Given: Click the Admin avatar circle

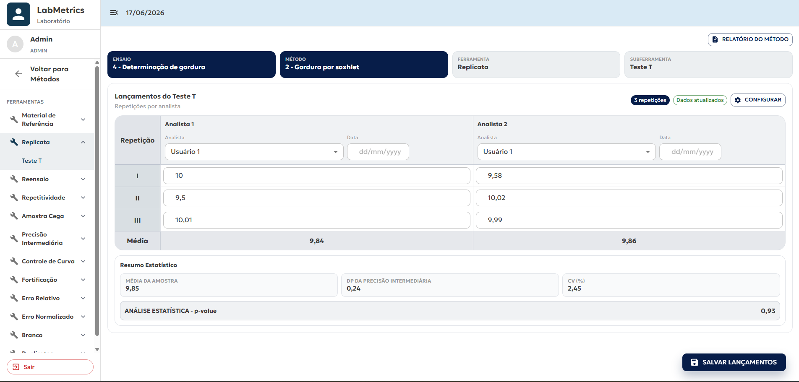Looking at the screenshot, I should coord(15,44).
